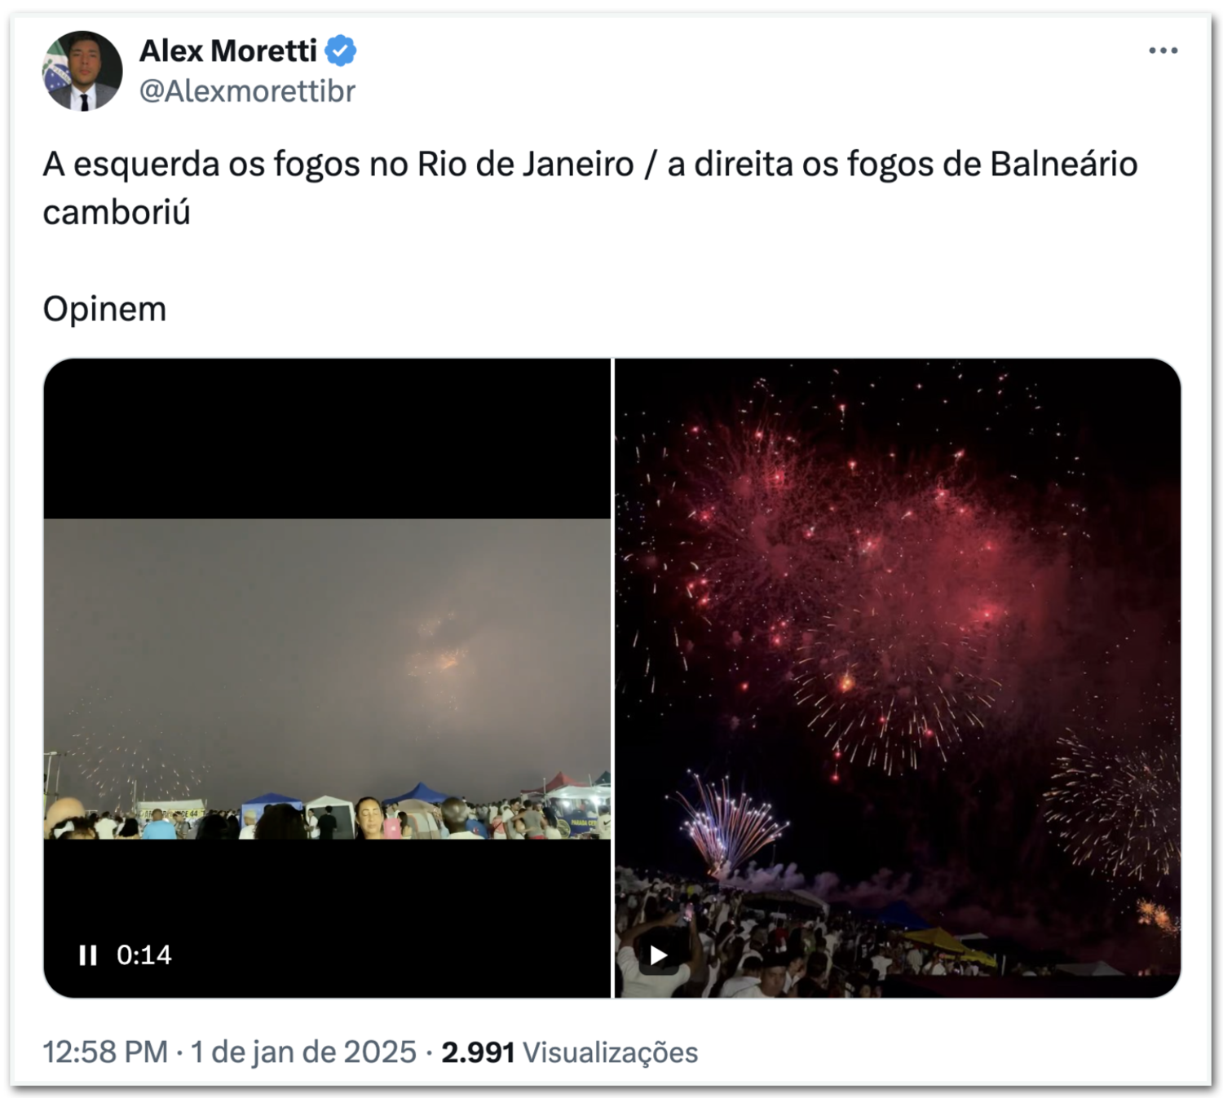The height and width of the screenshot is (1098, 1223).
Task: Click the black bar above left video
Action: tap(327, 439)
